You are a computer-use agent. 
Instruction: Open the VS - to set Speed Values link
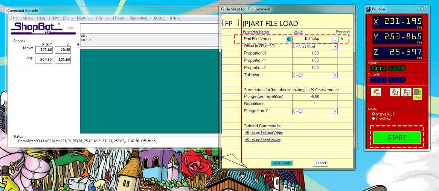[262, 140]
